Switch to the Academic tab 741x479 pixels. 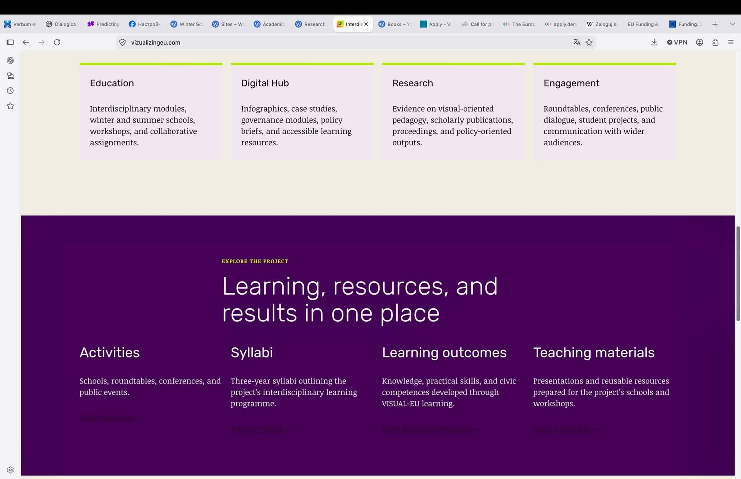click(x=269, y=24)
